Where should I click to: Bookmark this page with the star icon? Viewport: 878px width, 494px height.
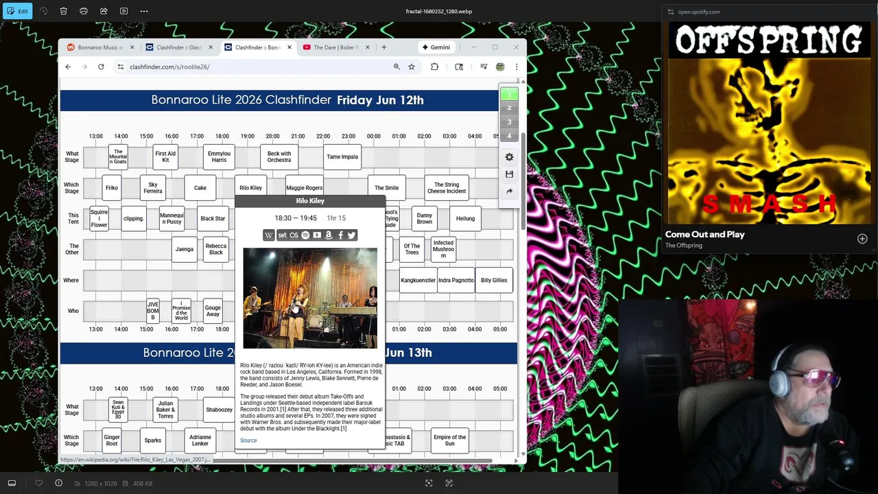point(412,67)
